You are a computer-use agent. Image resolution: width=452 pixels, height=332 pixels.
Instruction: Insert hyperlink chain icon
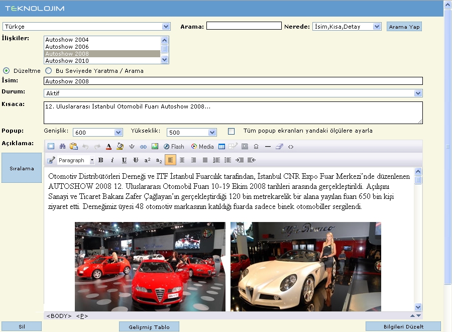pyautogui.click(x=143, y=147)
